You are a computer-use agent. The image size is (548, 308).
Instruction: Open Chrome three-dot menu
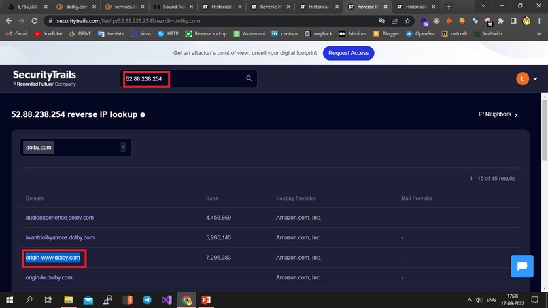pos(538,21)
